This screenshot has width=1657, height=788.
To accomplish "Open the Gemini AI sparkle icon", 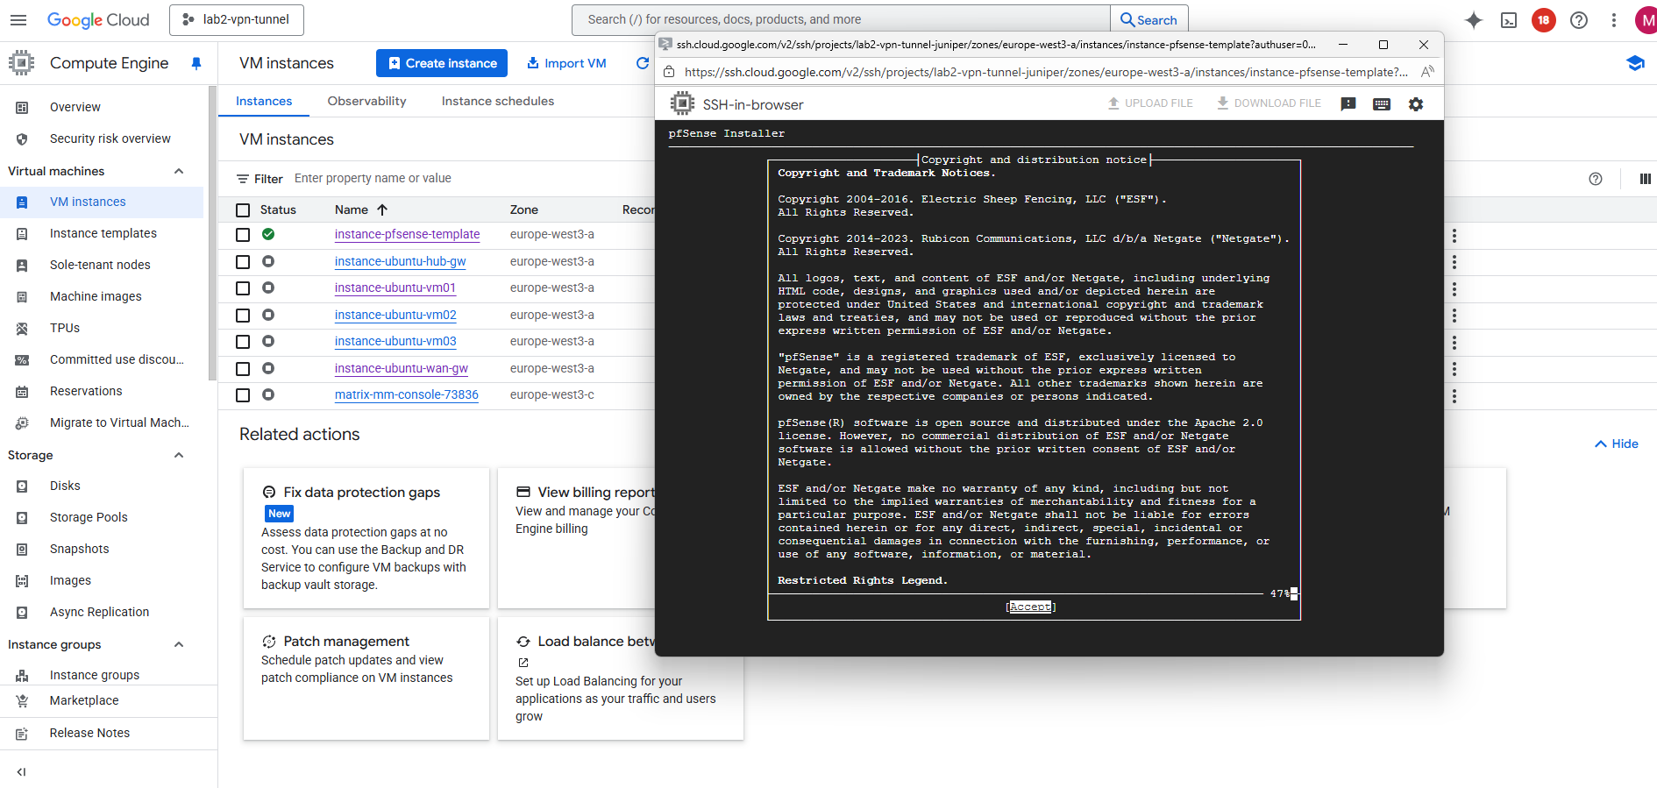I will pyautogui.click(x=1473, y=20).
